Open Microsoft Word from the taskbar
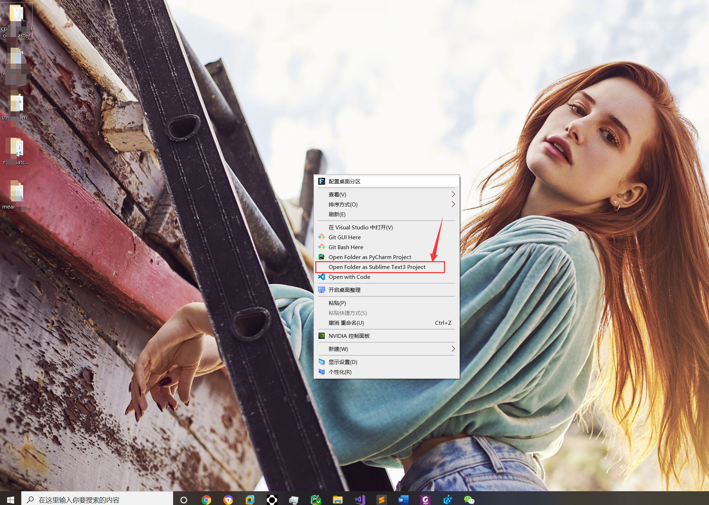709x505 pixels. pos(403,499)
